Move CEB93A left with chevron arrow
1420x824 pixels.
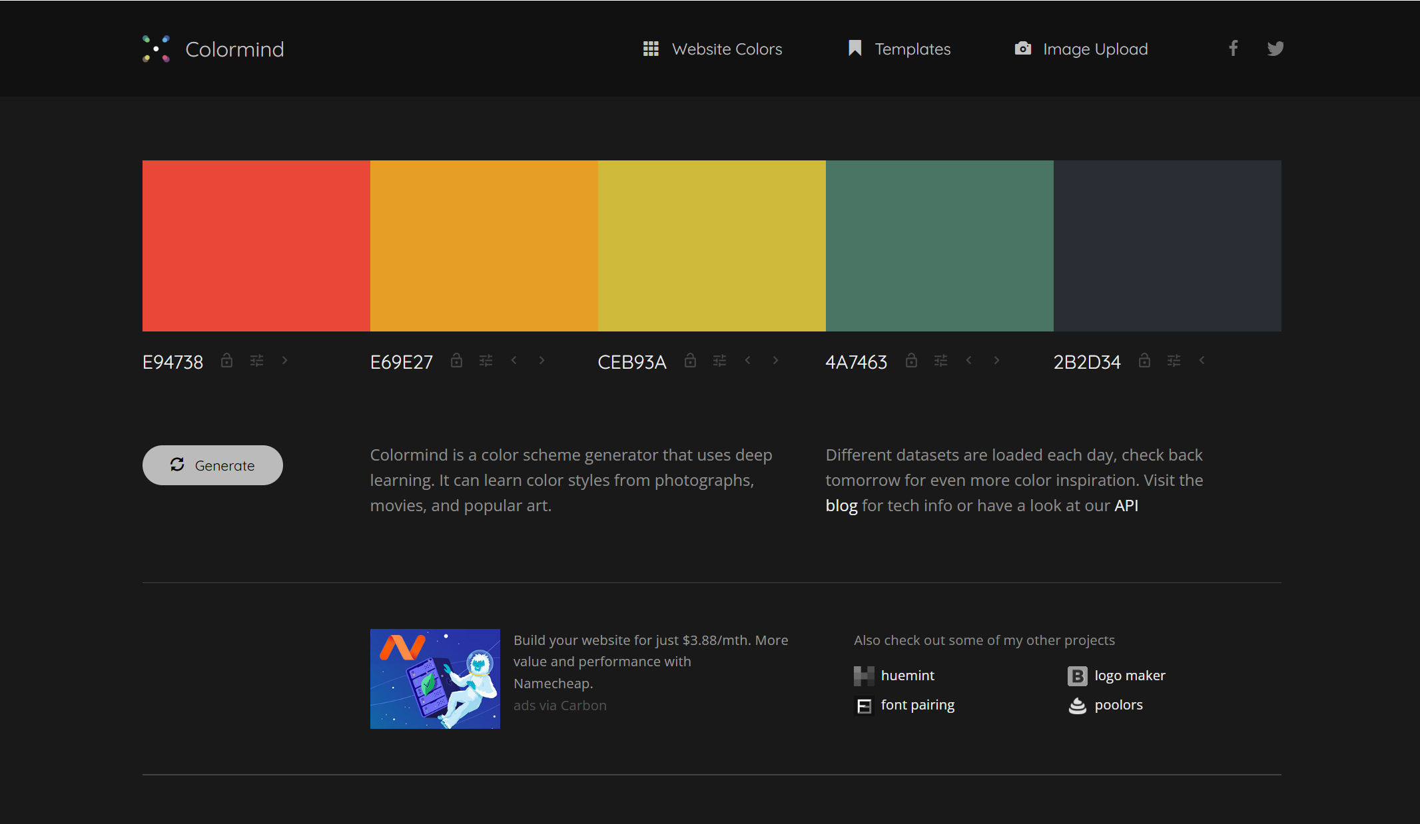pos(748,361)
